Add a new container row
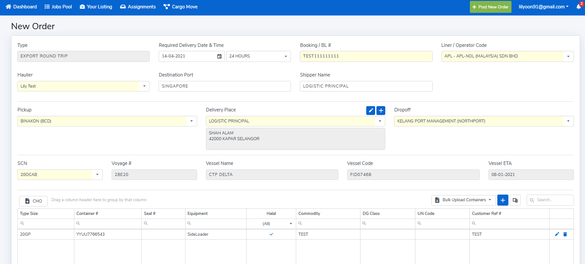This screenshot has height=264, width=585. coord(503,200)
